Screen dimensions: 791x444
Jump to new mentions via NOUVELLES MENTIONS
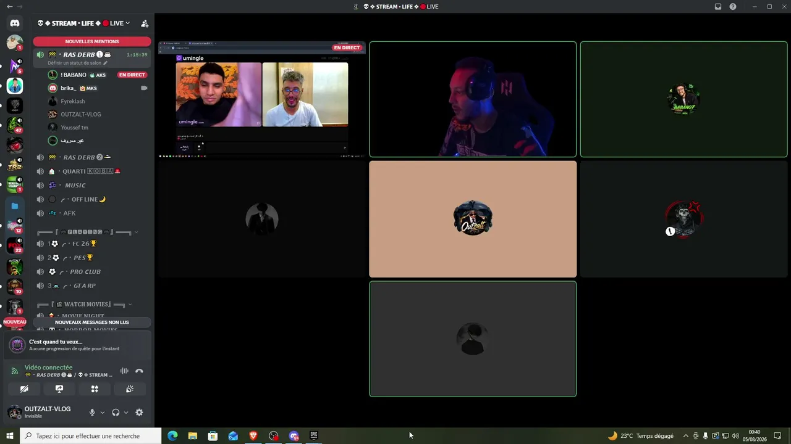tap(92, 41)
